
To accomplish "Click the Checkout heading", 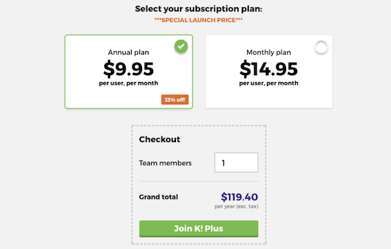I will 160,139.
